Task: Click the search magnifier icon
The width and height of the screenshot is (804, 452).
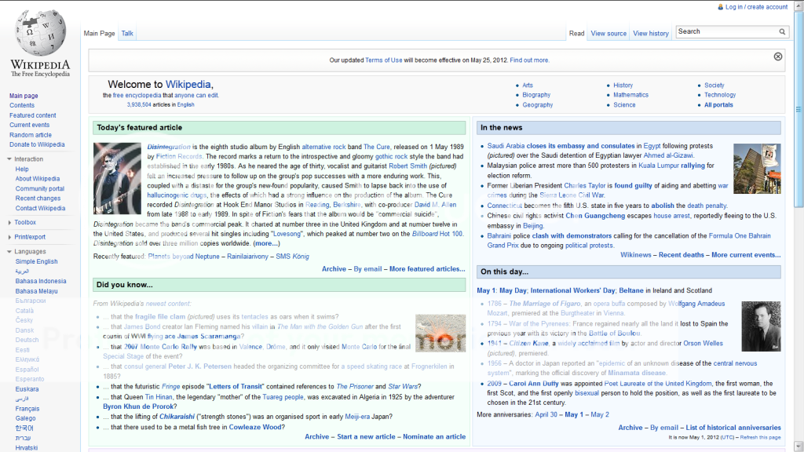Action: 782,31
